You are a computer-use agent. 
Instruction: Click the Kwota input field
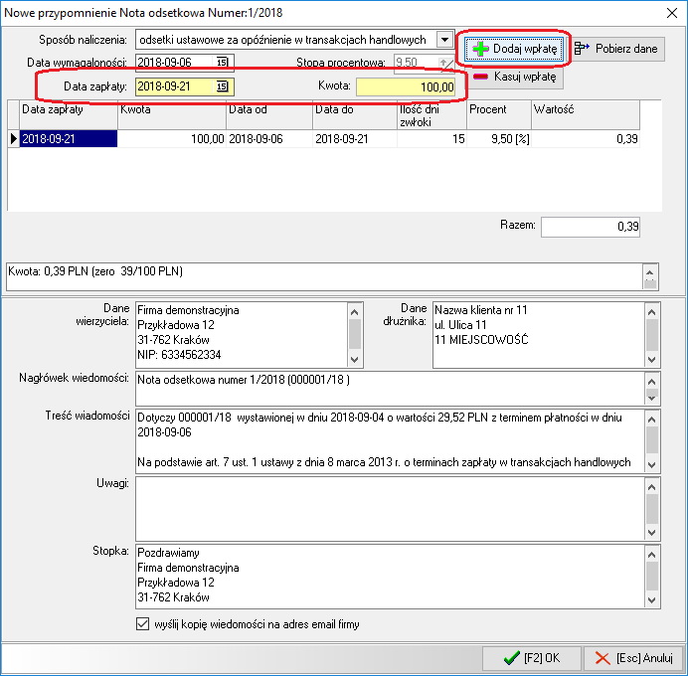point(406,87)
